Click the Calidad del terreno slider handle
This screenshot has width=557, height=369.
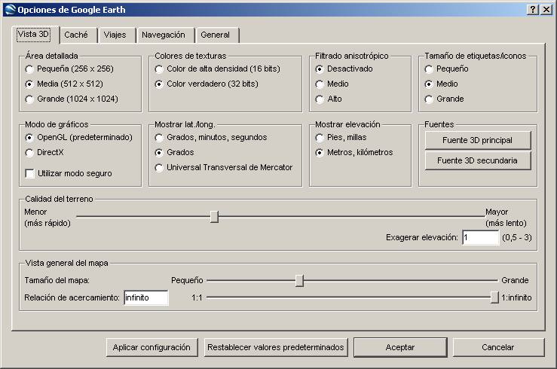click(214, 216)
